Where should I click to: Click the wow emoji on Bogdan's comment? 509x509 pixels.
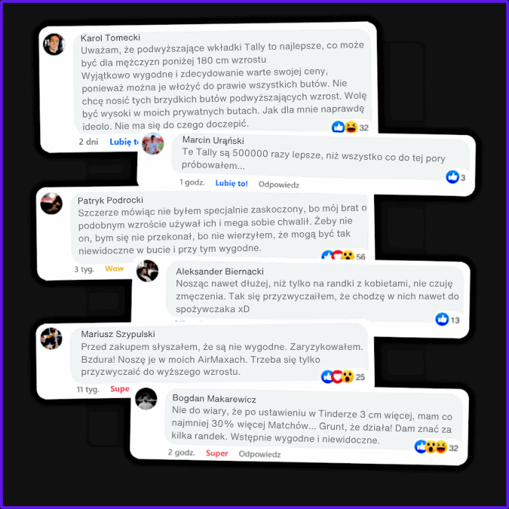[431, 447]
